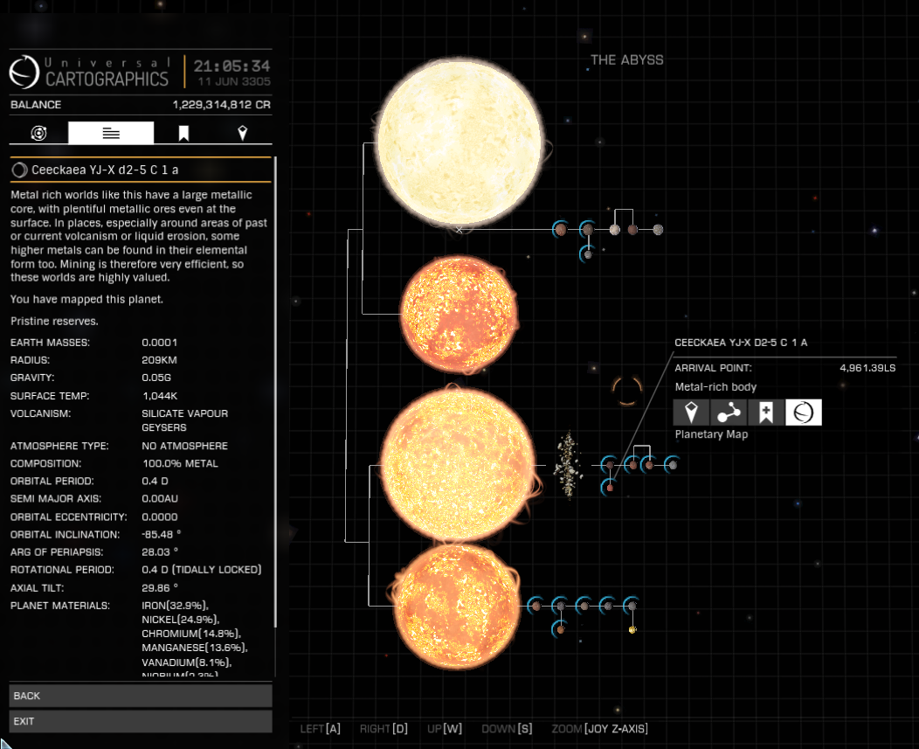Click the DOWN [S] control hint
This screenshot has height=749, width=919.
point(507,729)
